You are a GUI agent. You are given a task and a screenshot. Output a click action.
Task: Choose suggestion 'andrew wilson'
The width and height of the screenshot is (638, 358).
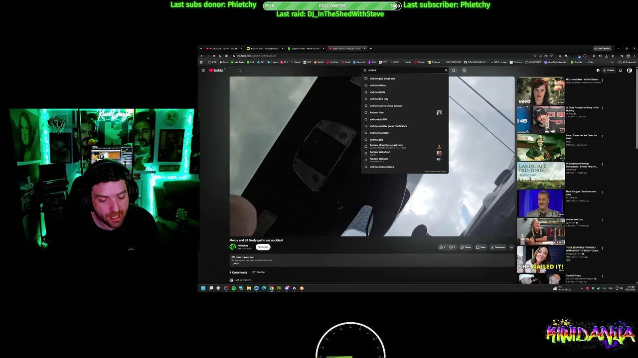pos(404,85)
